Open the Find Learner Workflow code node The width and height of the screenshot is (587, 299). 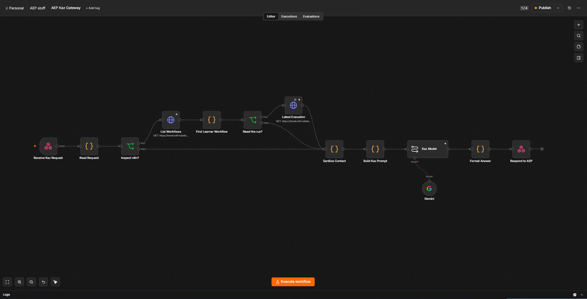[211, 120]
